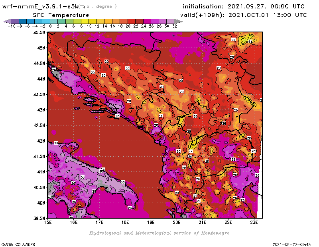Image resolution: width=319 pixels, height=247 pixels.
Task: Click the '15E' longitude label
Action: click(47, 222)
